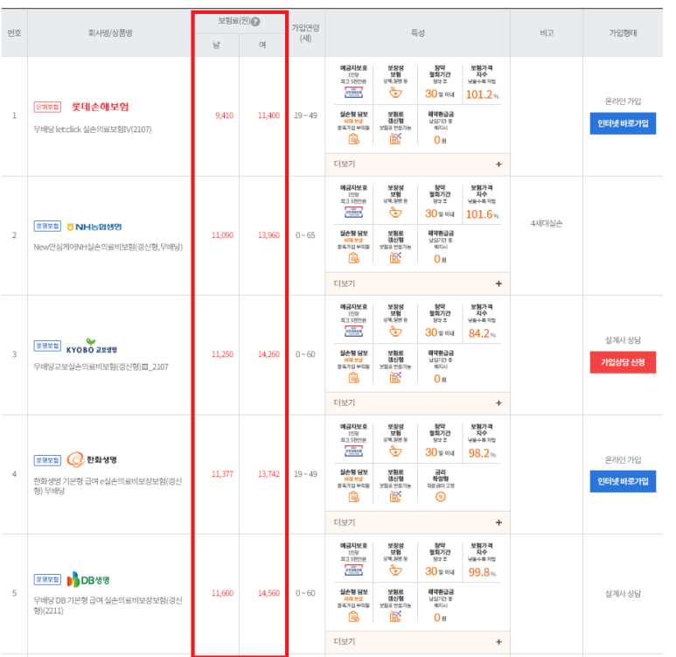Screen dimensions: 676x657
Task: Click the 보험료 갱신형 chart icon in DB생명 row
Action: pos(395,616)
